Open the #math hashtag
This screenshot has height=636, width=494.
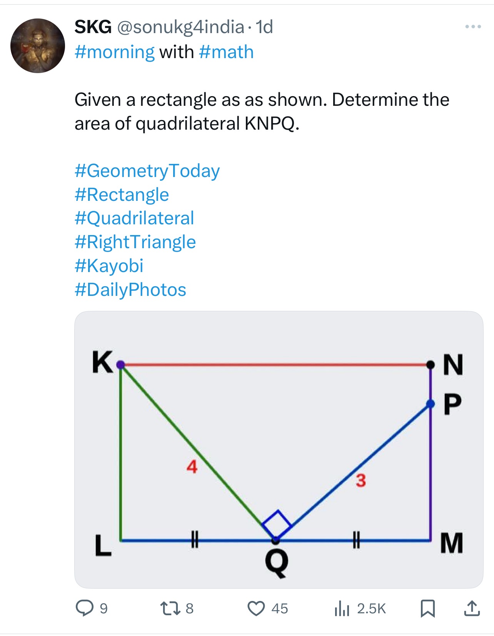226,52
